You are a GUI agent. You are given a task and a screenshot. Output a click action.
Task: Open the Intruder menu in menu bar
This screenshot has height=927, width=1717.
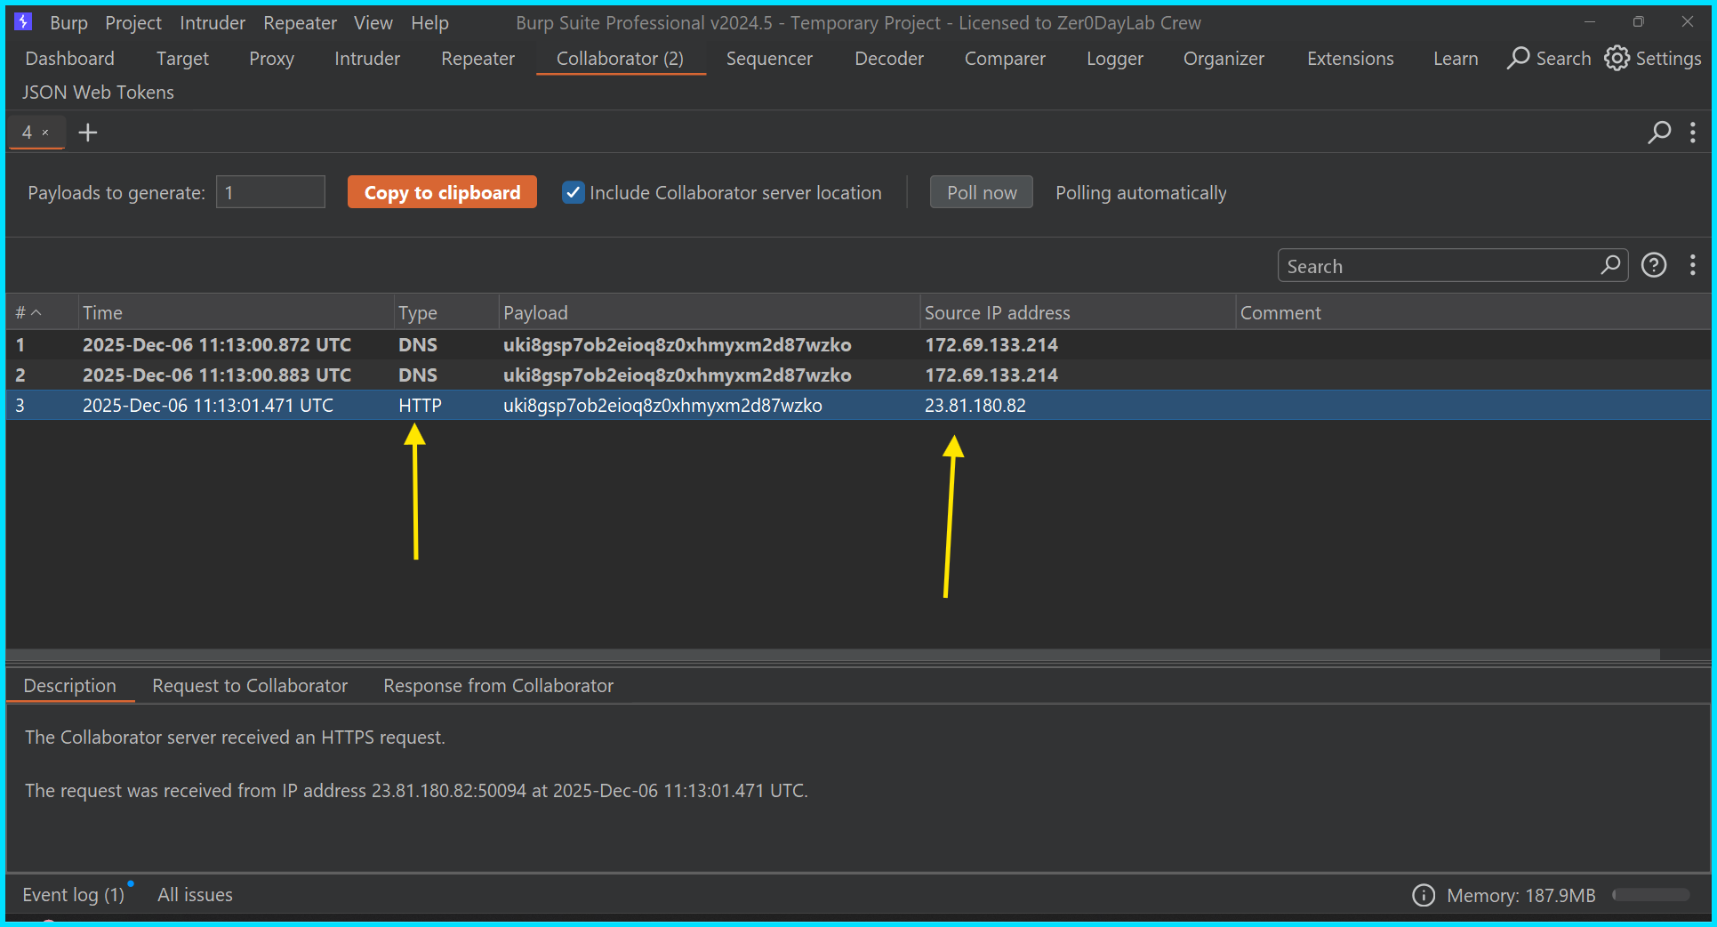click(213, 23)
